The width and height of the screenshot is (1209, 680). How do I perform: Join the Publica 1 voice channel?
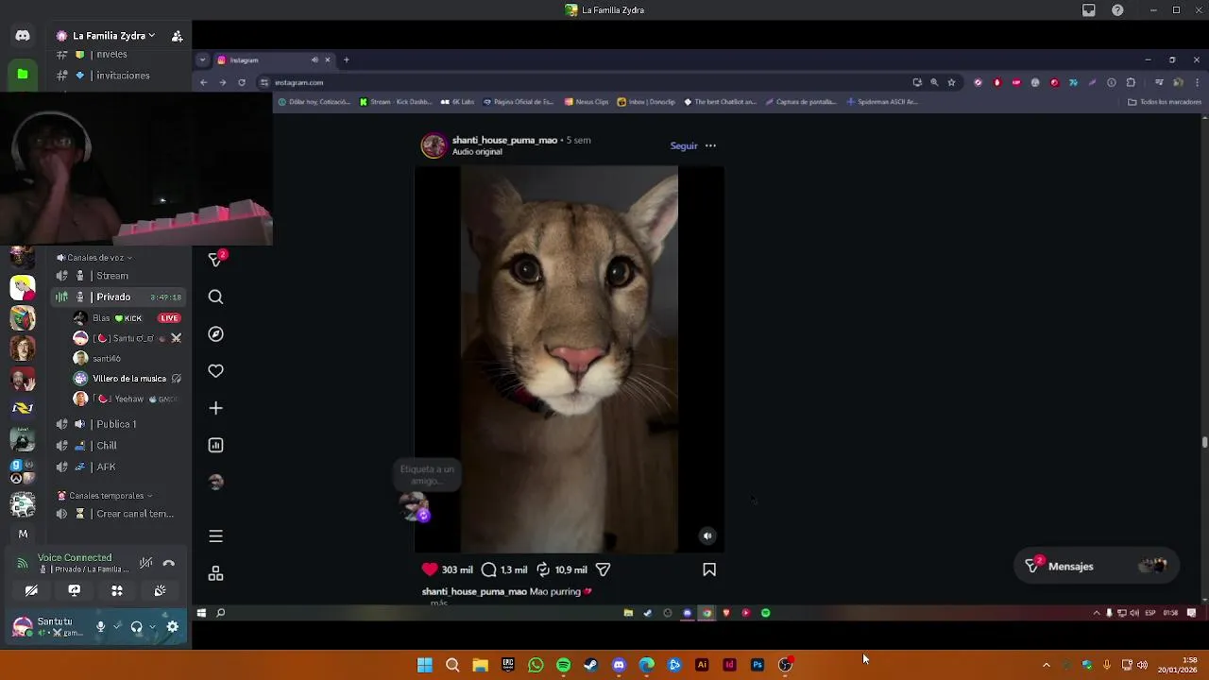pyautogui.click(x=116, y=424)
